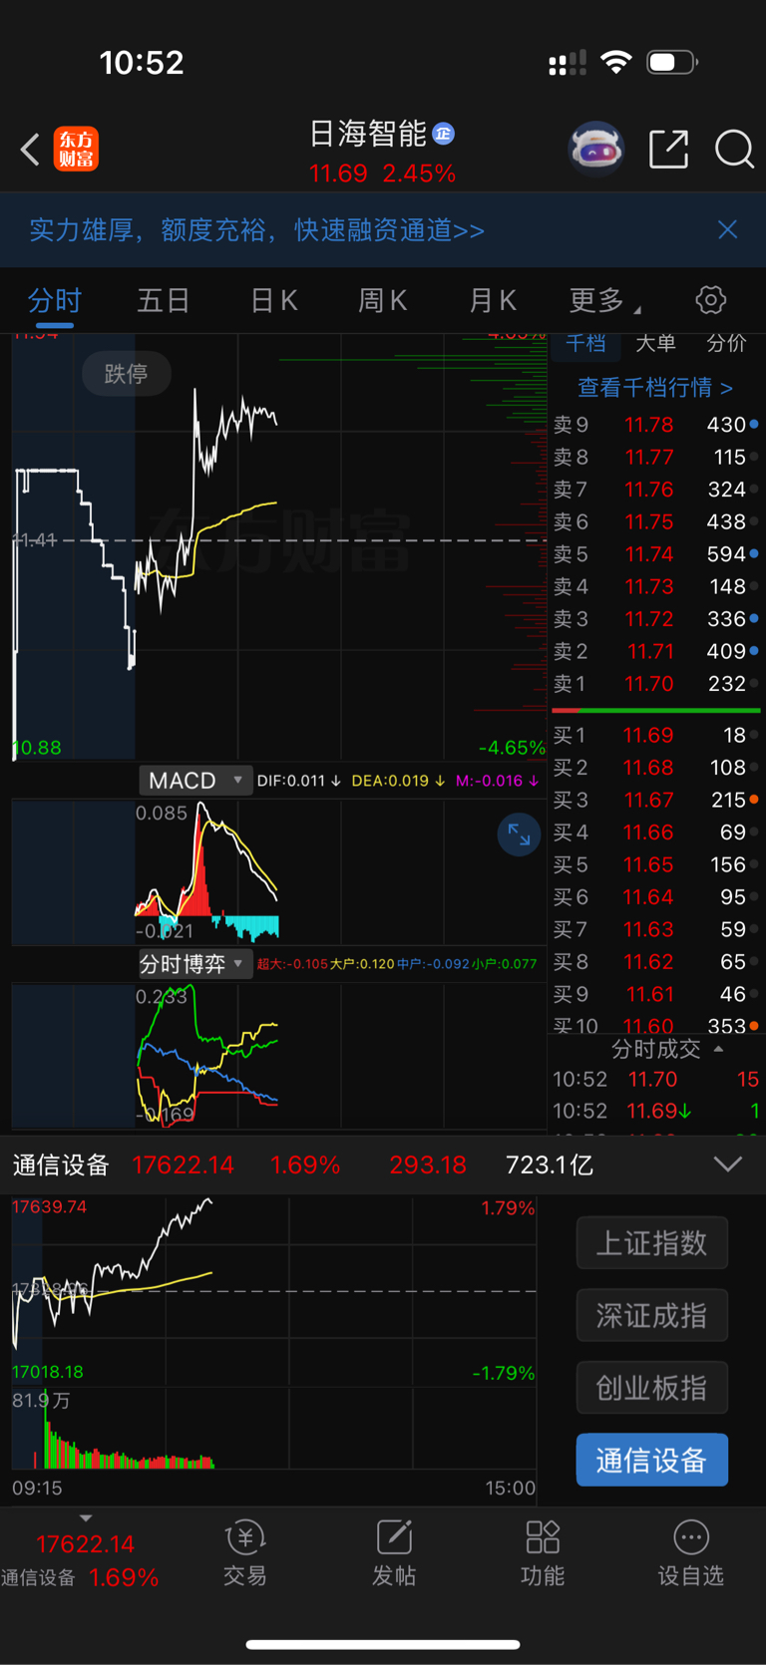Select the 分价 tab
Image resolution: width=766 pixels, height=1665 pixels.
click(726, 343)
